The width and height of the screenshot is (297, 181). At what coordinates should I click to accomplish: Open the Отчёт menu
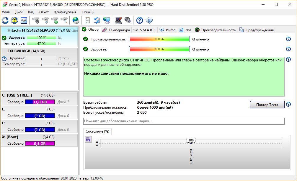point(44,12)
